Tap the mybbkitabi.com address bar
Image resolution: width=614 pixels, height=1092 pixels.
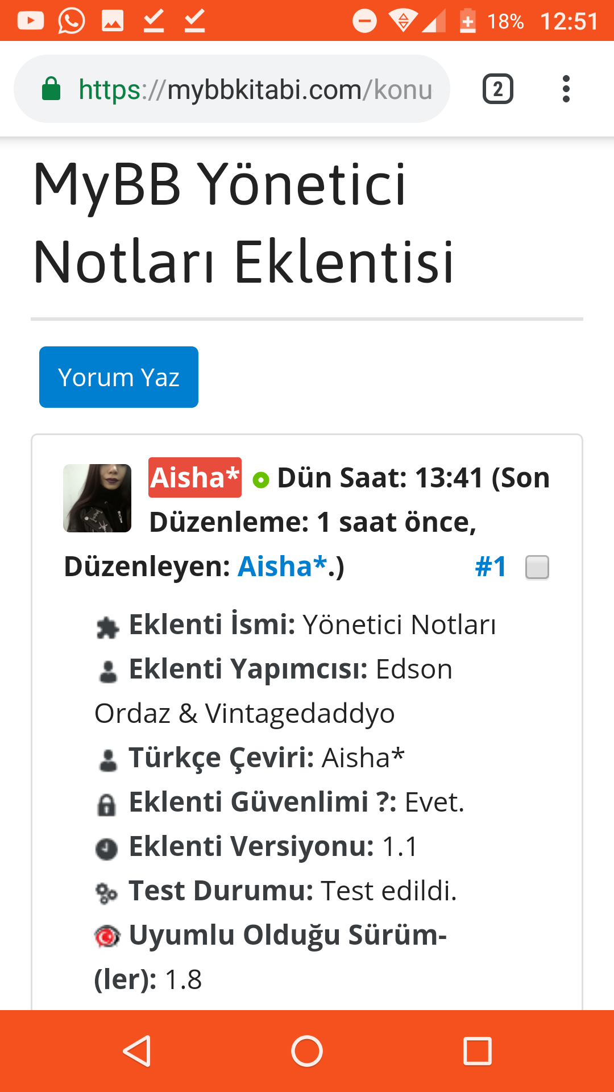pyautogui.click(x=256, y=89)
